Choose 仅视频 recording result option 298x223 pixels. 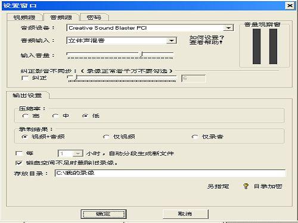(106, 137)
